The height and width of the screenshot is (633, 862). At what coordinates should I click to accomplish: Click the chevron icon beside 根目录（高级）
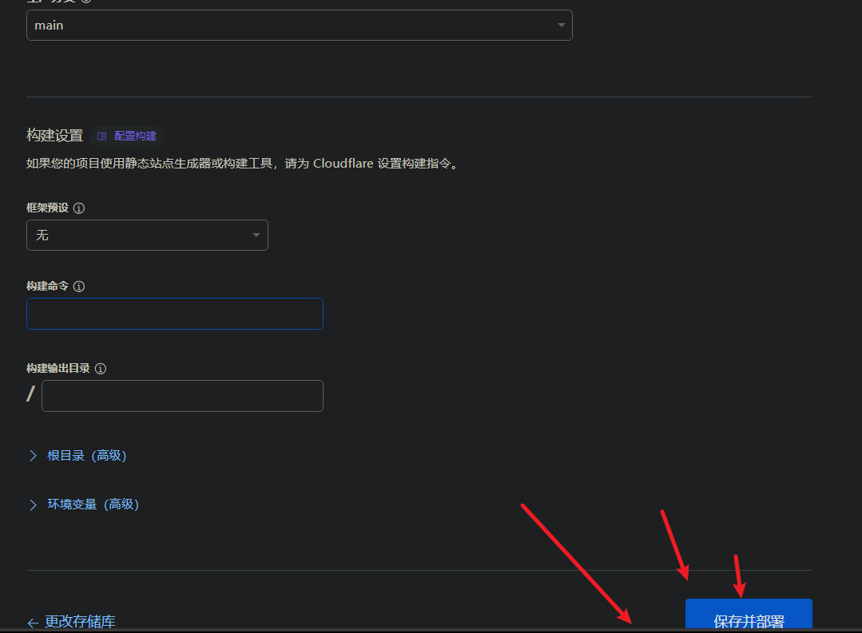pos(33,456)
